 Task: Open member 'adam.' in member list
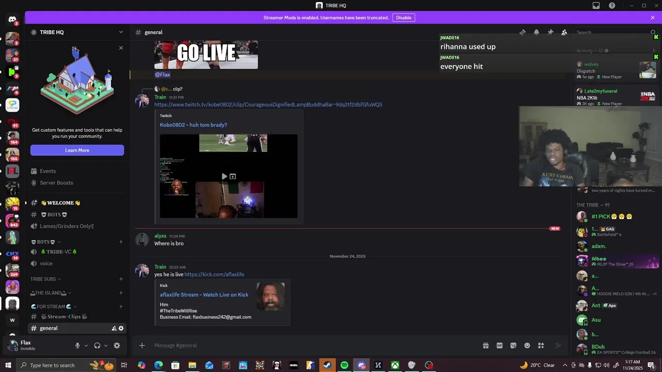click(x=616, y=246)
